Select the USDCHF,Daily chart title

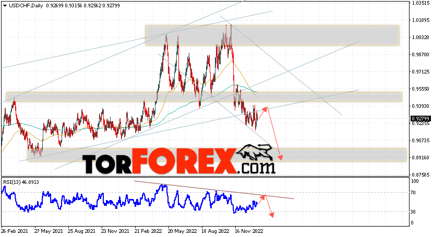point(26,6)
